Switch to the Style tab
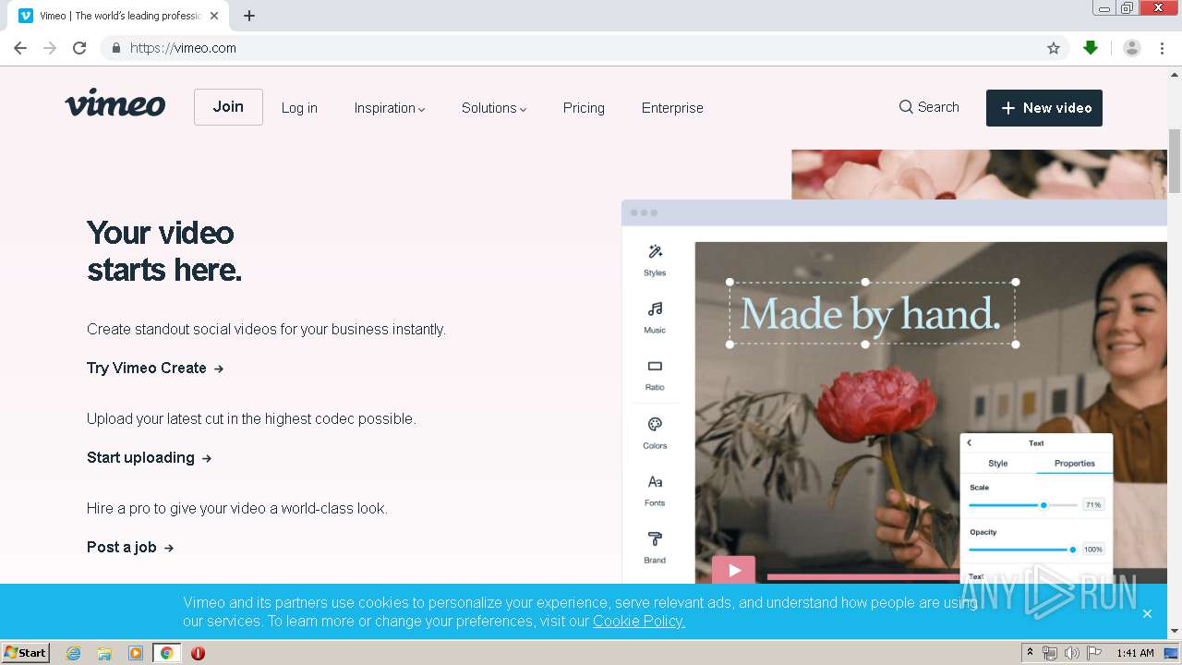Screen dimensions: 1182x665 [998, 463]
